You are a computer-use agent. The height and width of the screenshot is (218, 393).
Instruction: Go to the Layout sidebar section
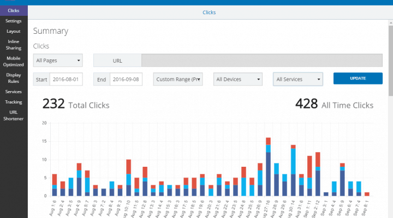pos(14,31)
